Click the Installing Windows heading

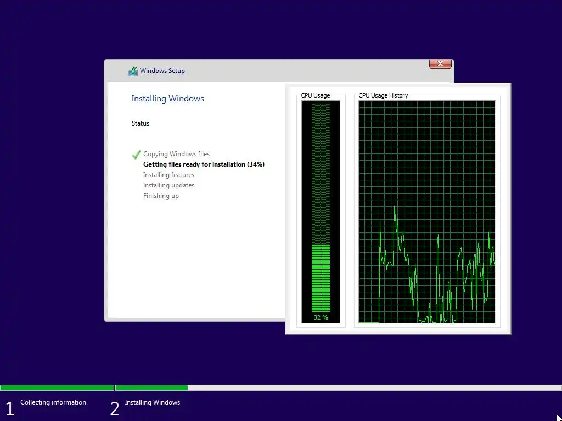point(167,99)
